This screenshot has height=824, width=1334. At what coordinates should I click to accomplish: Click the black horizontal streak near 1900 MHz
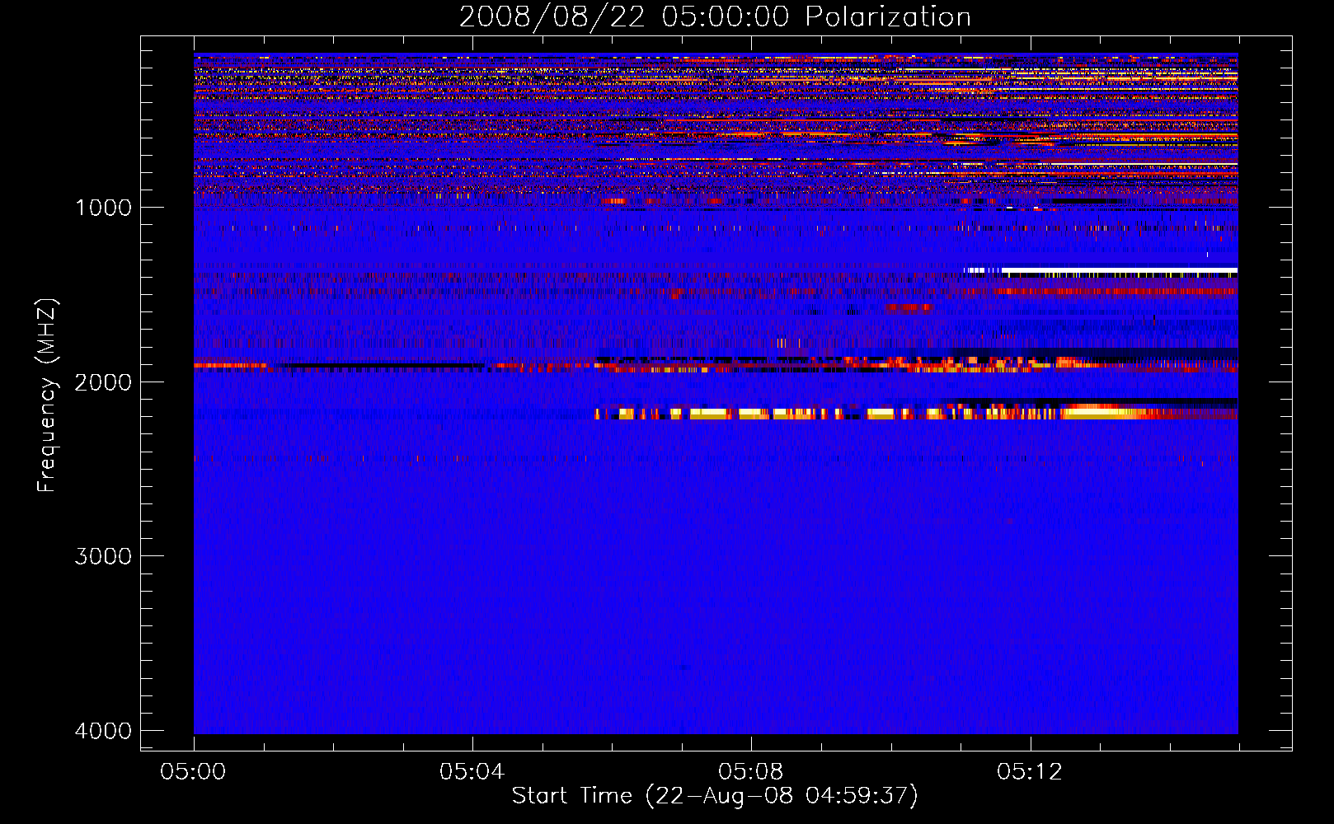point(383,365)
